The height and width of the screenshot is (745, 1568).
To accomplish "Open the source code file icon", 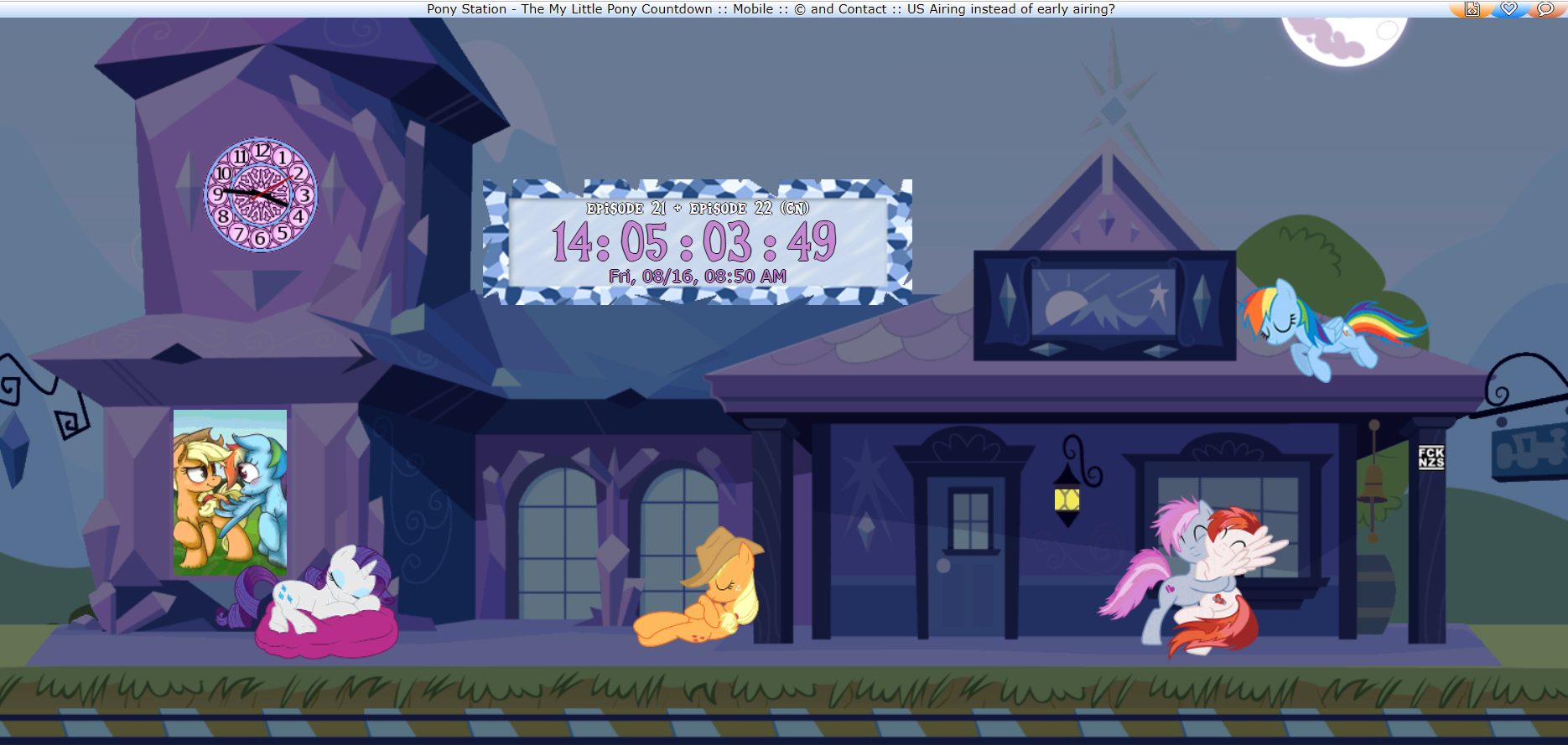I will (1472, 9).
